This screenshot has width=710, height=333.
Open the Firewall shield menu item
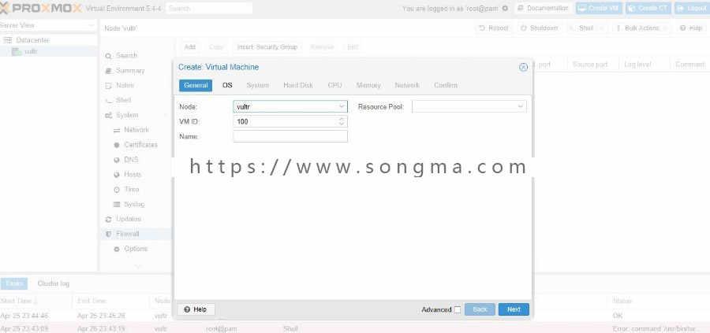pos(109,234)
